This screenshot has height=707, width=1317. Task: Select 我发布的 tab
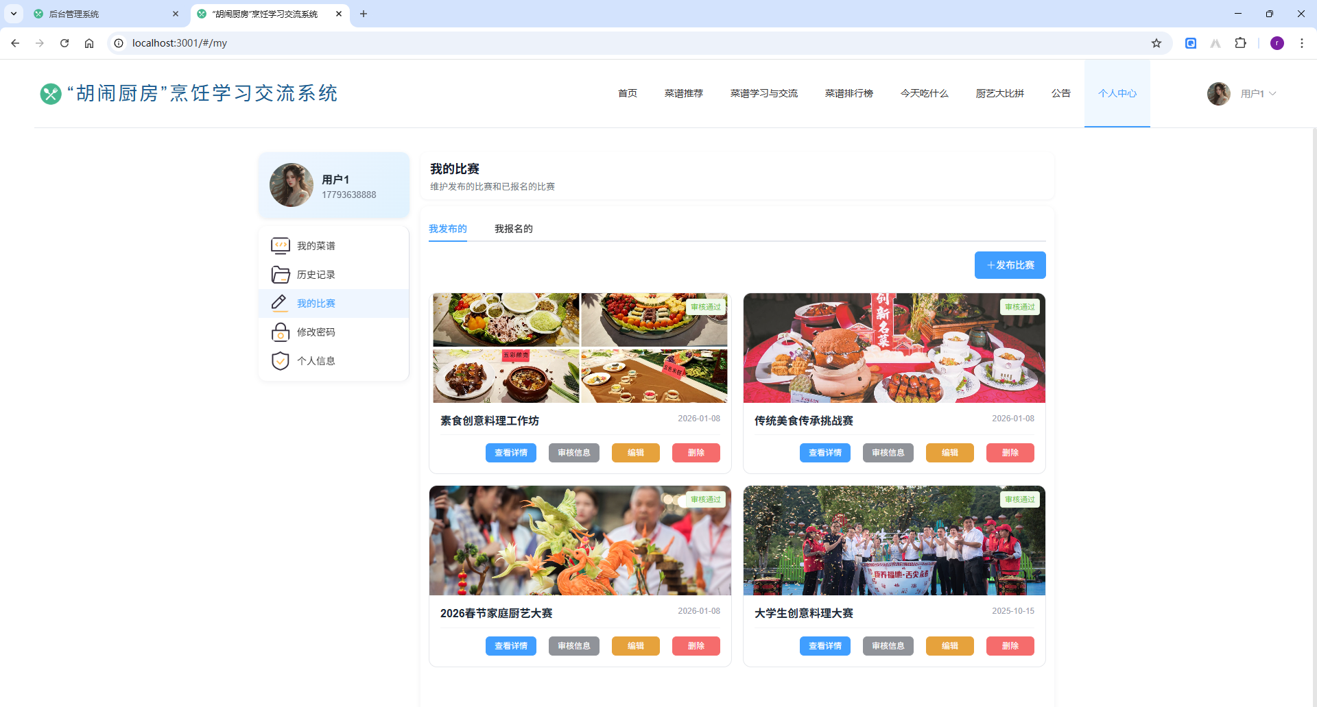(448, 229)
